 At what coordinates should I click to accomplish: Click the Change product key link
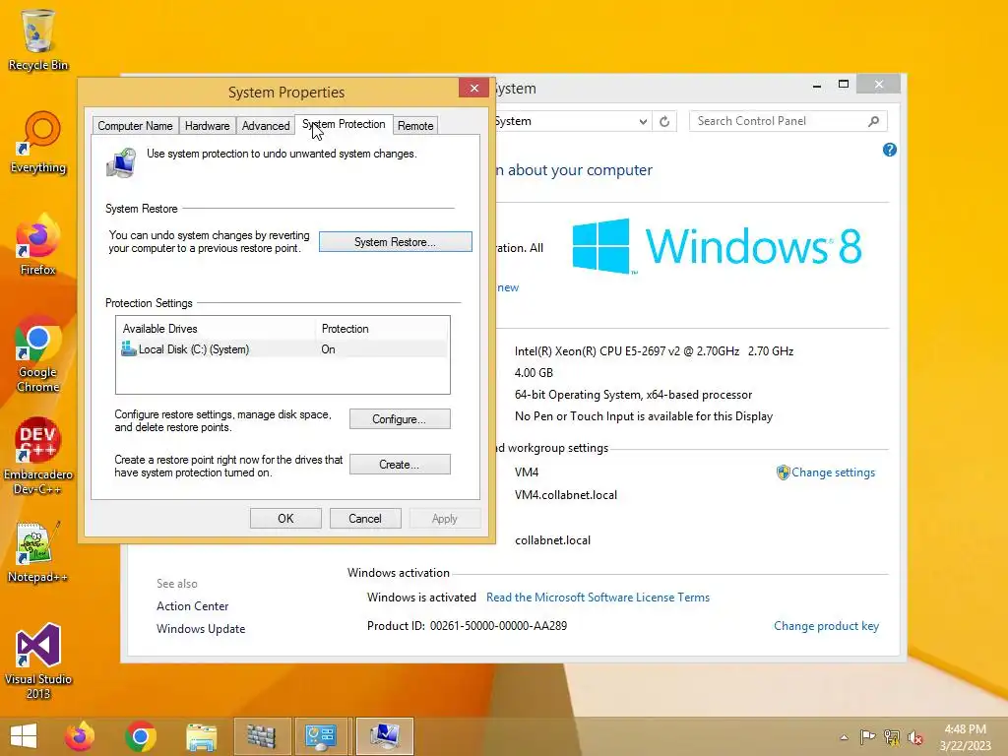pos(826,626)
